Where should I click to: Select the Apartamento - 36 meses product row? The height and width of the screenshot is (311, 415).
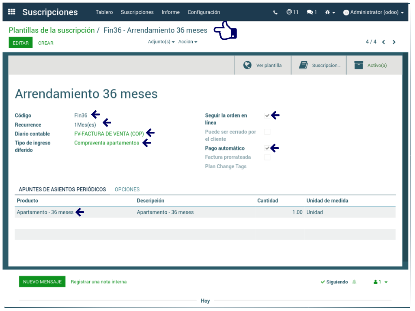(45, 212)
